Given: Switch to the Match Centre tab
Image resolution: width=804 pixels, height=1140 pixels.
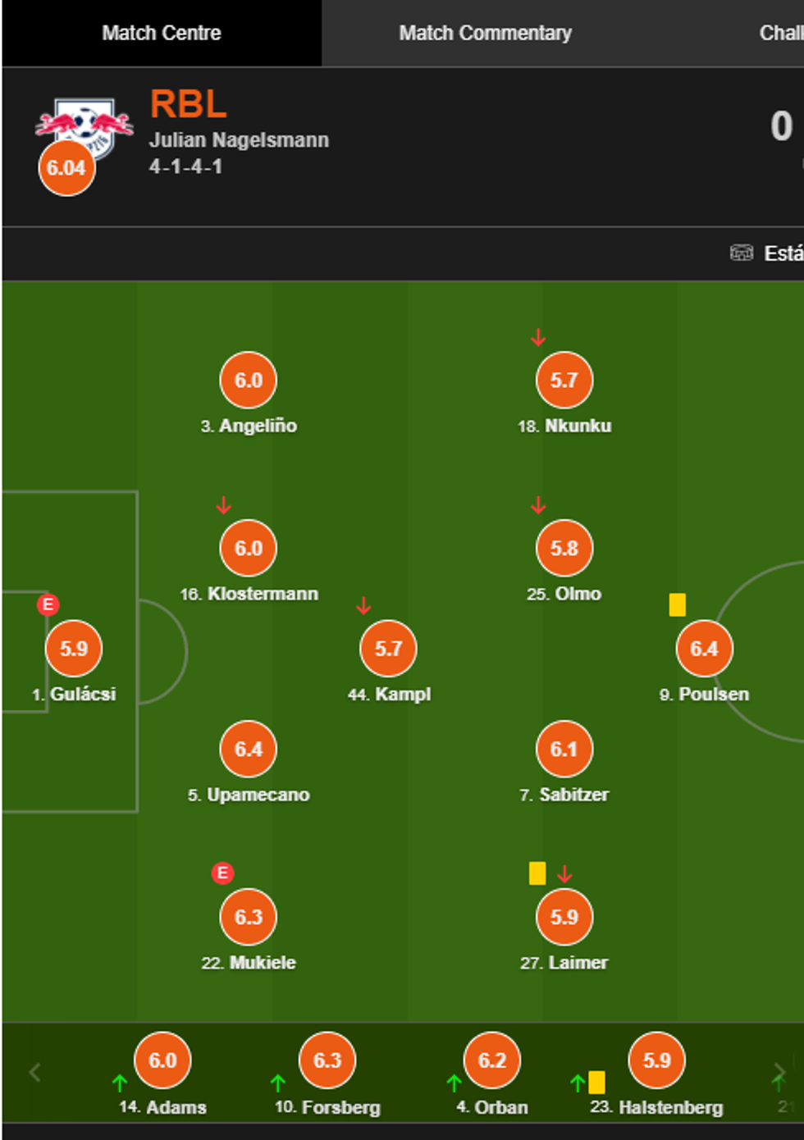Looking at the screenshot, I should coord(162,34).
